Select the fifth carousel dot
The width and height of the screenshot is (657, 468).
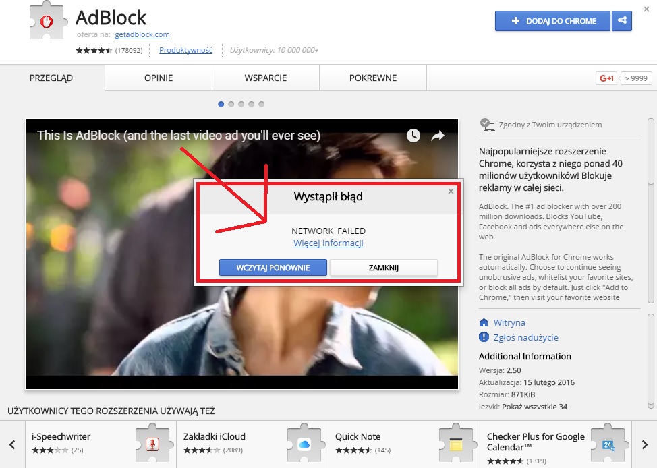click(261, 104)
